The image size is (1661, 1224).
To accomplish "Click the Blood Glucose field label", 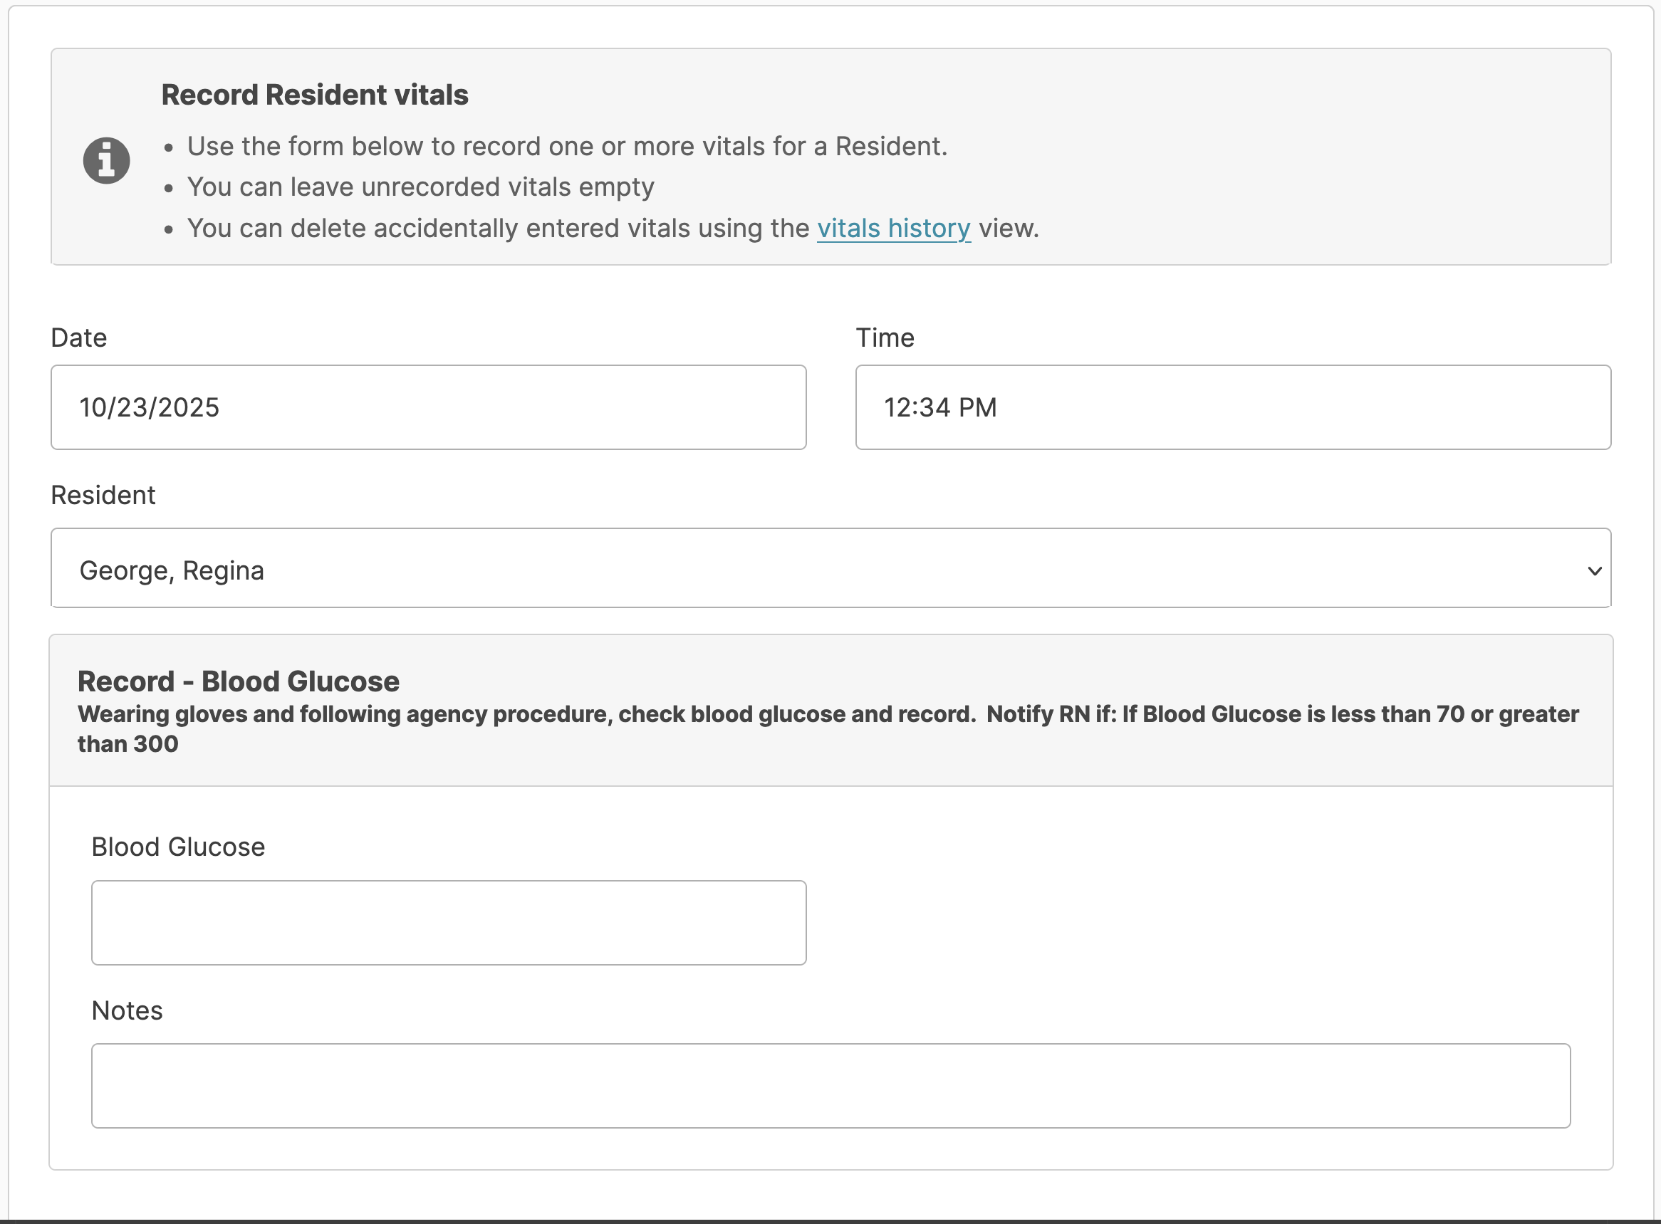I will (x=178, y=847).
